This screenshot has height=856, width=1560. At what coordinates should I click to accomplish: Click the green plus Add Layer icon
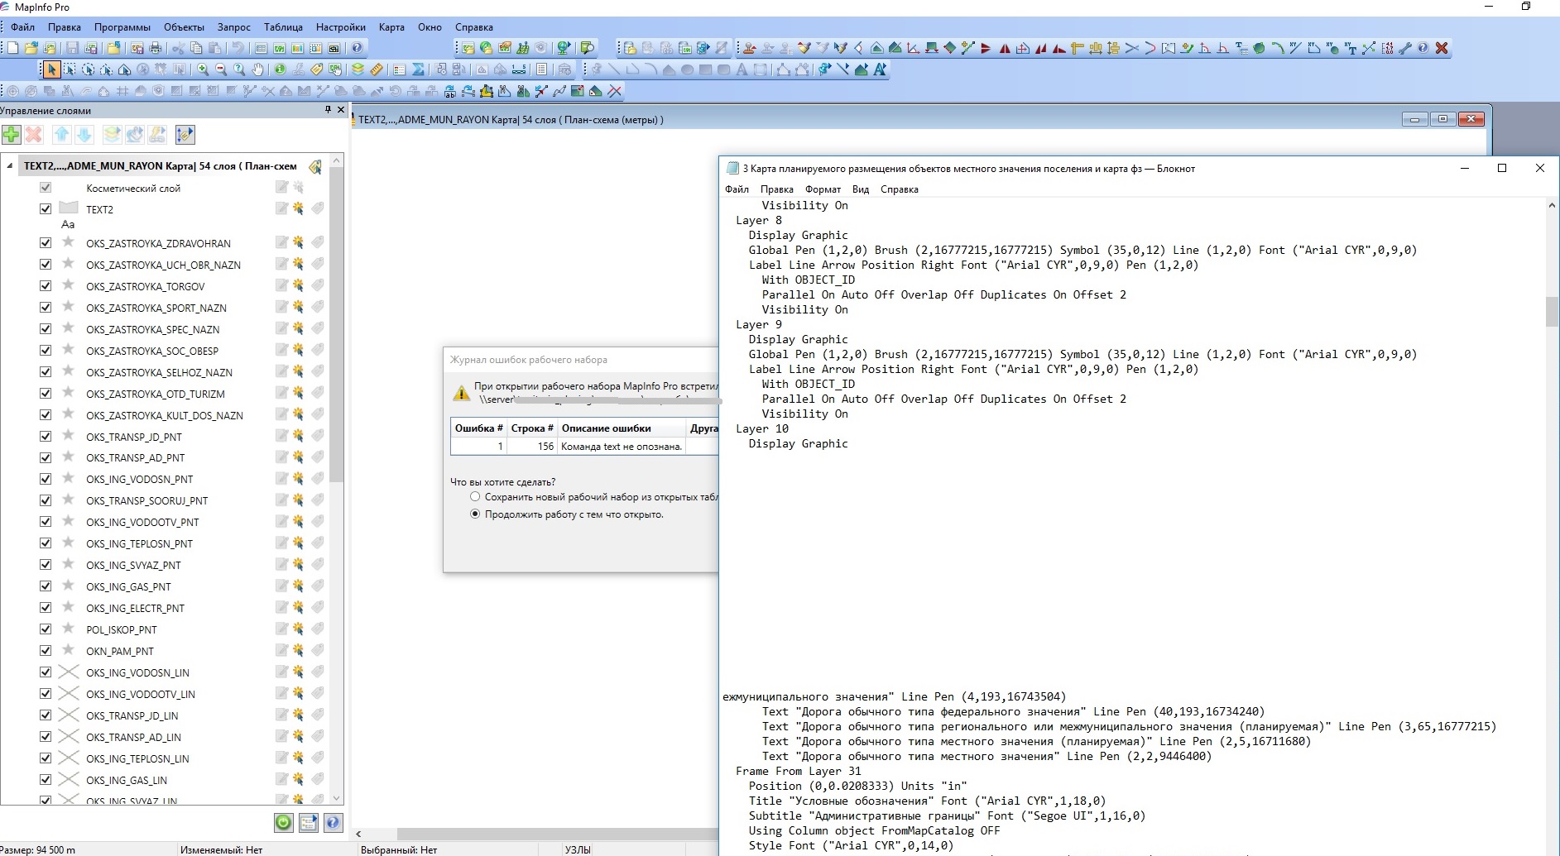[12, 135]
